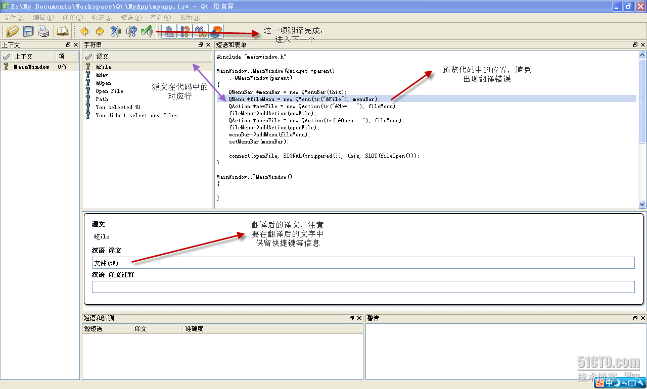Click the 译文 column header in guesses
647x389 pixels.
pos(158,328)
